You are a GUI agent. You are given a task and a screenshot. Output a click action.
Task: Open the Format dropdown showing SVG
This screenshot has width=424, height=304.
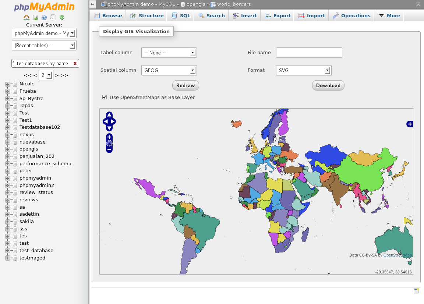[x=304, y=70]
